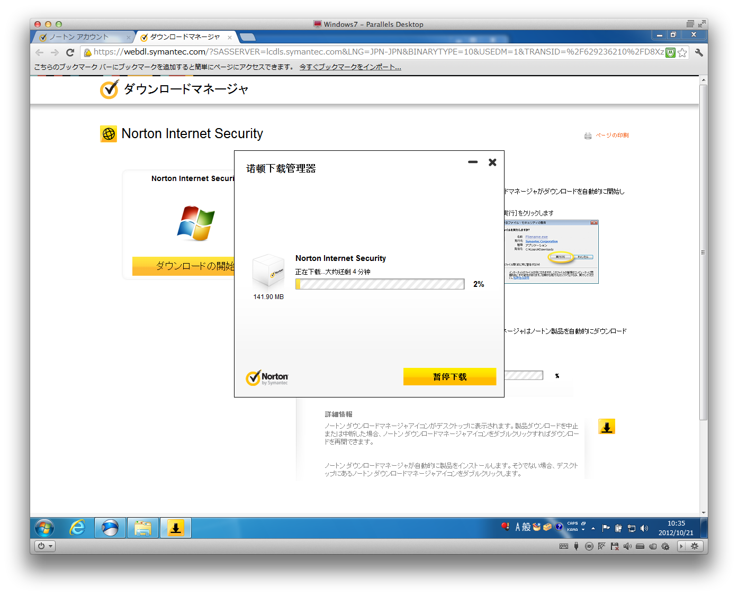
Task: Open a new browser tab
Action: pos(247,37)
